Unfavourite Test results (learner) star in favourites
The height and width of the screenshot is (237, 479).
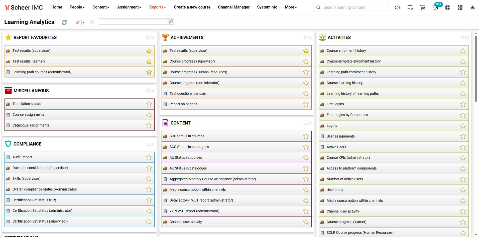149,61
